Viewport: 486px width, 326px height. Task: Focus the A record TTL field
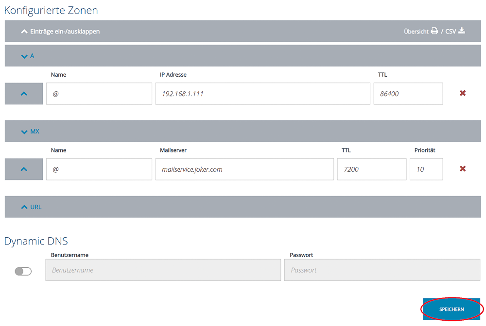point(408,94)
